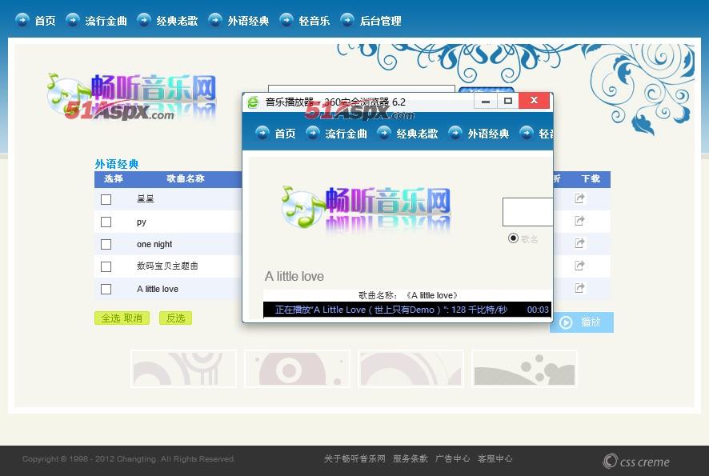The image size is (709, 476).
Task: Click the first banner thumbnail below list
Action: [183, 369]
